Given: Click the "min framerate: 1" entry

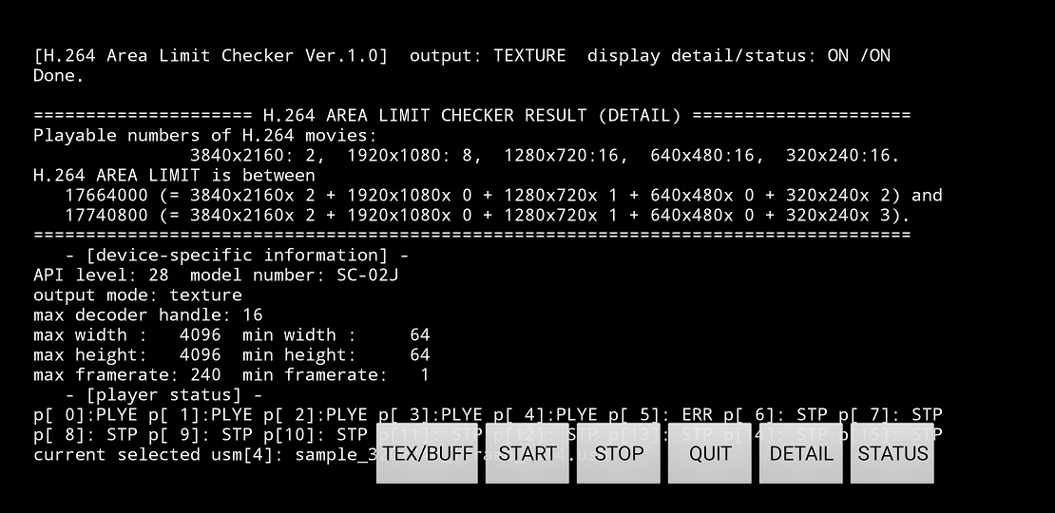Looking at the screenshot, I should [336, 374].
